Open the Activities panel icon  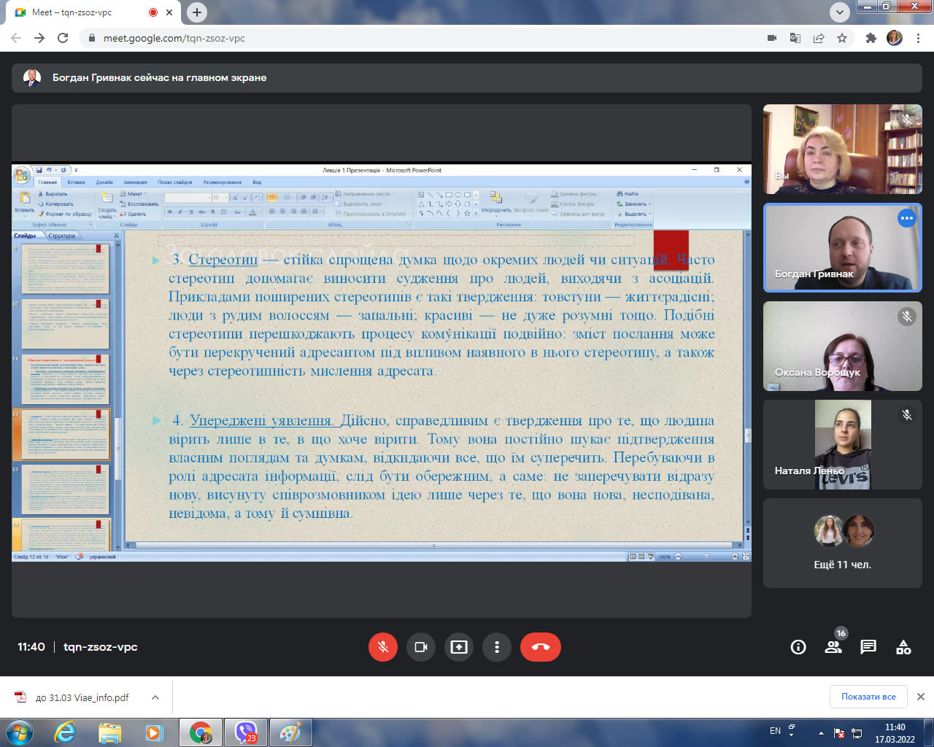(x=903, y=647)
